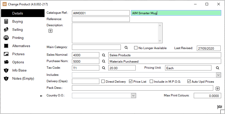The height and width of the screenshot is (114, 225).
Task: Select the Options tab label
Action: point(18,62)
